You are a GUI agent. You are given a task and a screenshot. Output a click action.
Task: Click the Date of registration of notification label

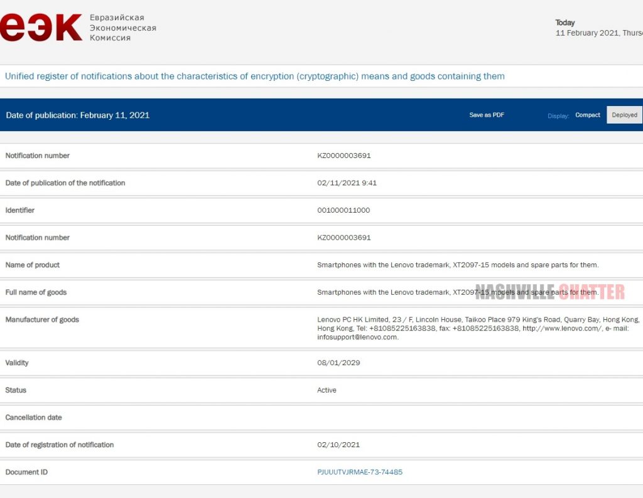point(60,445)
